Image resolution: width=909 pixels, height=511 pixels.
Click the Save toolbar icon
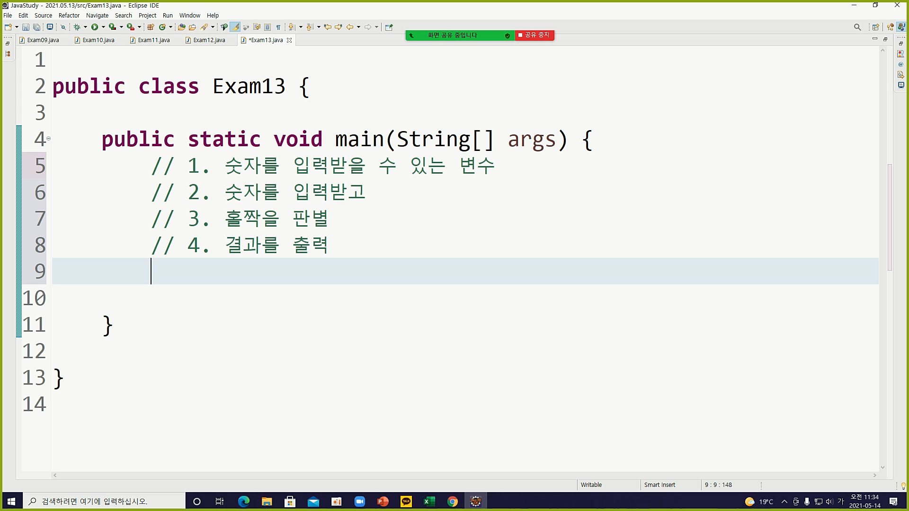point(26,27)
